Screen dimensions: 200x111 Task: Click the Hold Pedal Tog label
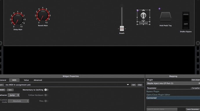pyautogui.click(x=166, y=26)
